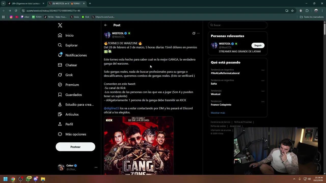Open the YouTube bookmark

(x=17, y=17)
